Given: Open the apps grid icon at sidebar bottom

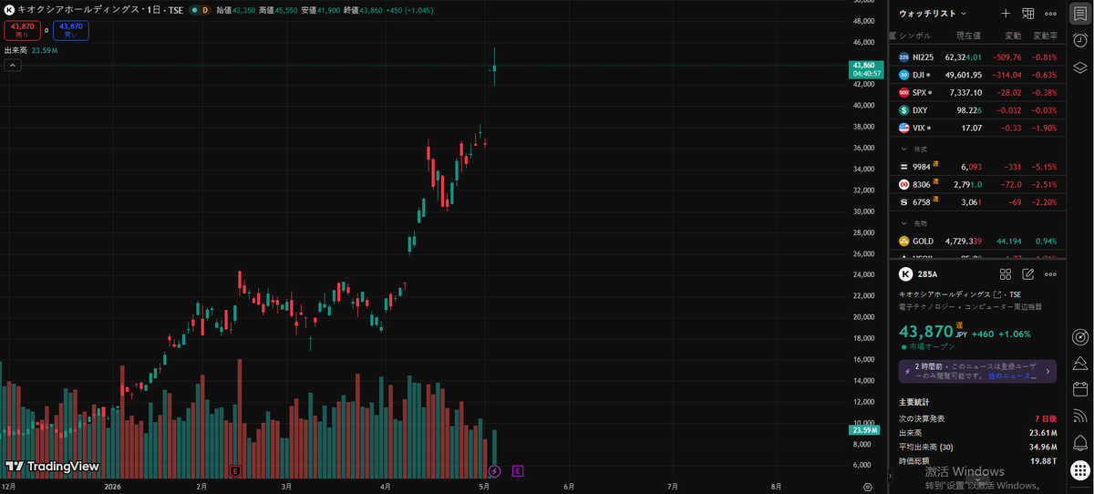Looking at the screenshot, I should pos(1079,468).
